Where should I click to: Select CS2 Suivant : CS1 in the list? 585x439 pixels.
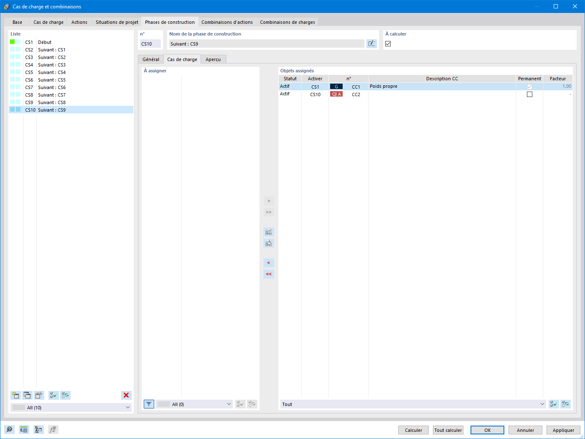(x=71, y=50)
